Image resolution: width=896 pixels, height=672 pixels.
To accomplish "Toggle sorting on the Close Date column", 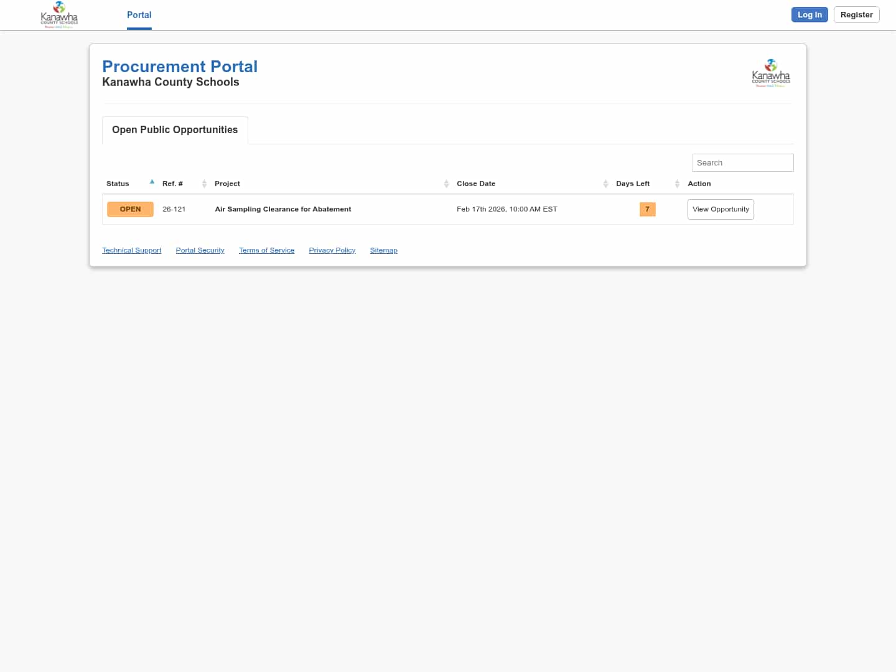I will pyautogui.click(x=476, y=184).
